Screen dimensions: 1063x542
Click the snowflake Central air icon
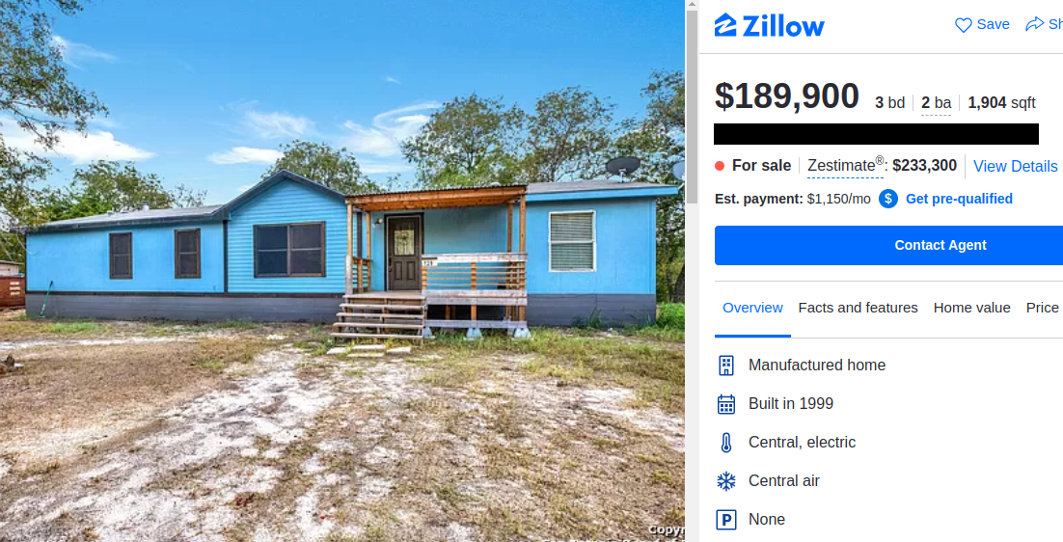[726, 481]
